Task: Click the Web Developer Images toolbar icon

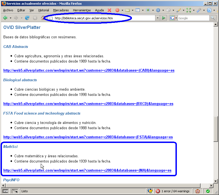Action: tap(148, 10)
